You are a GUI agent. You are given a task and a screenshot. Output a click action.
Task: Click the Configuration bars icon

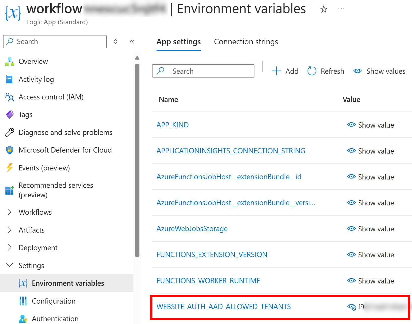[x=23, y=301]
